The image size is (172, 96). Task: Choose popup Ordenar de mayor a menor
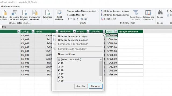tap(73, 40)
